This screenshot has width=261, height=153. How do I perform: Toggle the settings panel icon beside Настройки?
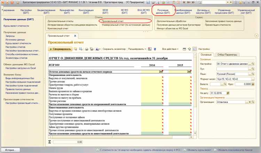[x=195, y=49]
